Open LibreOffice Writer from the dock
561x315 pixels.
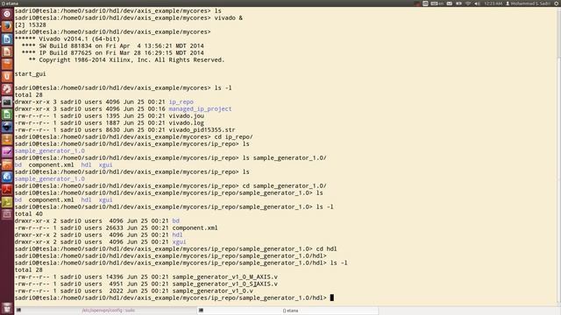click(x=7, y=38)
